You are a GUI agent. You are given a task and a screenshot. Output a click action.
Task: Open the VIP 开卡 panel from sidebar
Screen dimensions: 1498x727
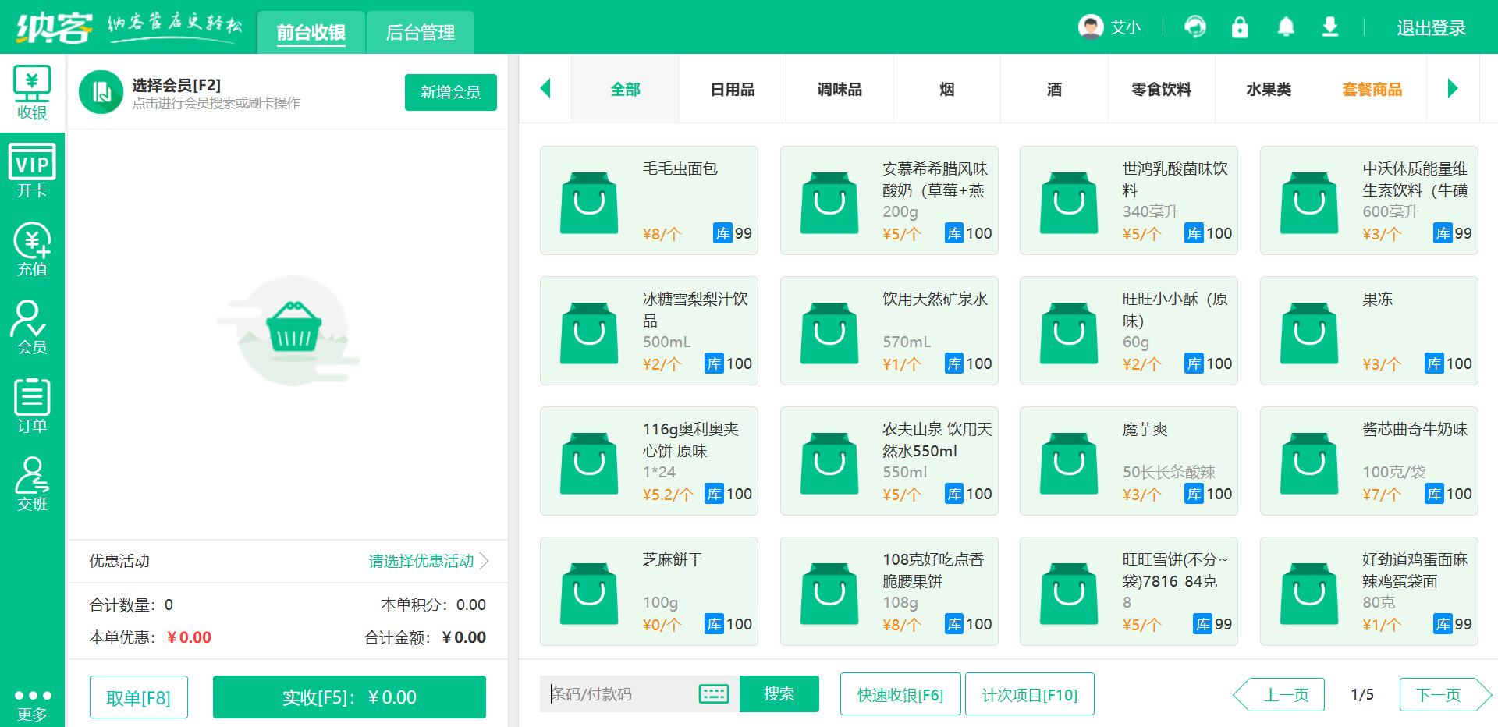tap(31, 168)
